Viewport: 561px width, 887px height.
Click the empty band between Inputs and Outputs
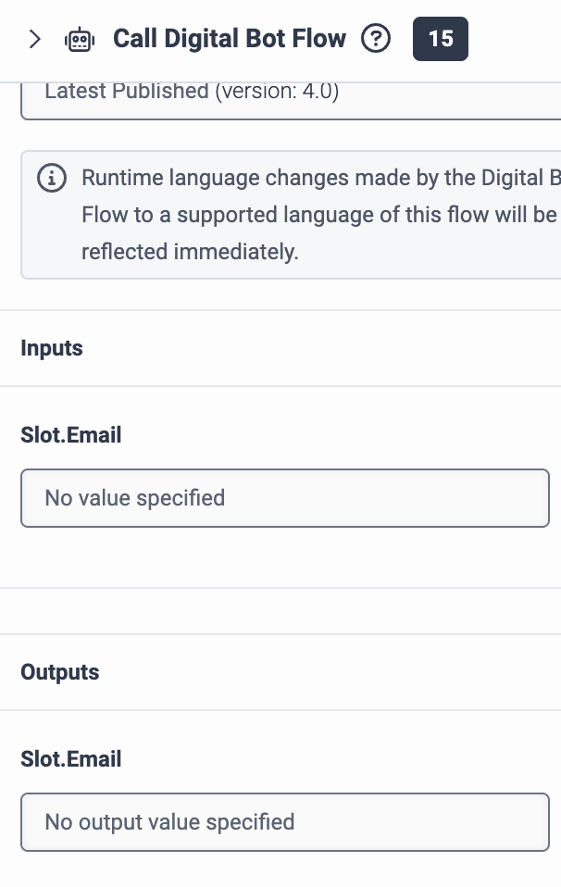click(280, 611)
